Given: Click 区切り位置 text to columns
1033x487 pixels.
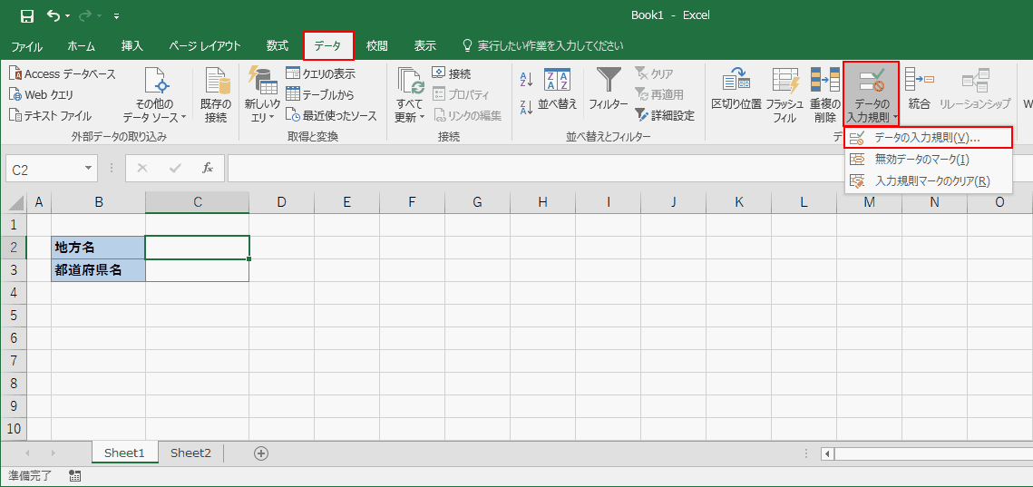Looking at the screenshot, I should click(x=736, y=89).
